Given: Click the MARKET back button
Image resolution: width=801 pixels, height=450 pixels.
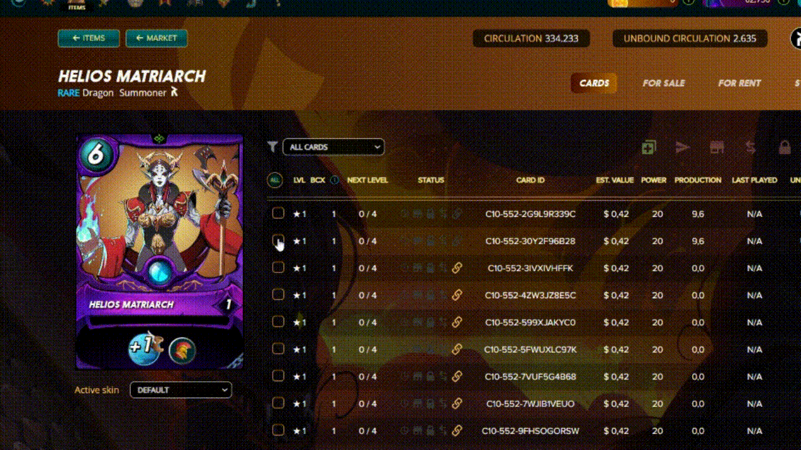Looking at the screenshot, I should (x=156, y=38).
